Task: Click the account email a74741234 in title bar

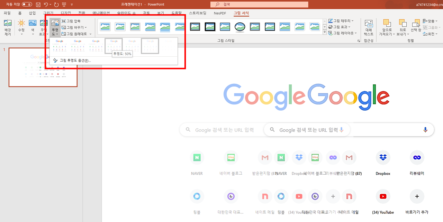Action: click(x=430, y=4)
